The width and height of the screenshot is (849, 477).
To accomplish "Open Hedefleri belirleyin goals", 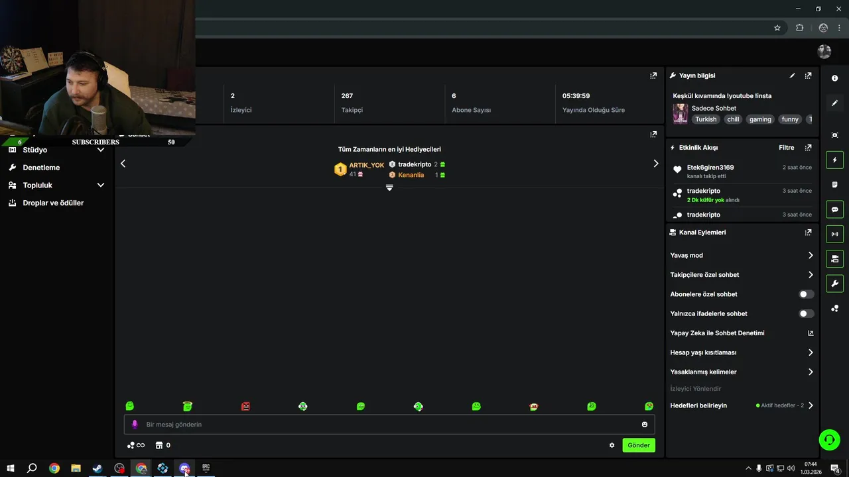I will coord(742,405).
